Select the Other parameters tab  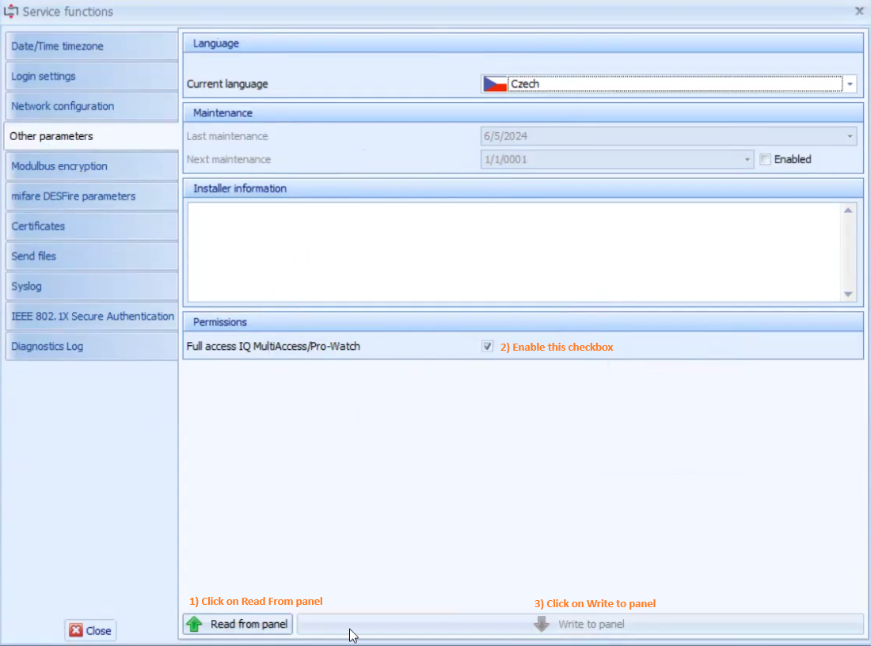(x=92, y=136)
